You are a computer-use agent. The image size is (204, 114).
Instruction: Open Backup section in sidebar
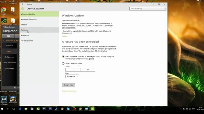pos(39,25)
